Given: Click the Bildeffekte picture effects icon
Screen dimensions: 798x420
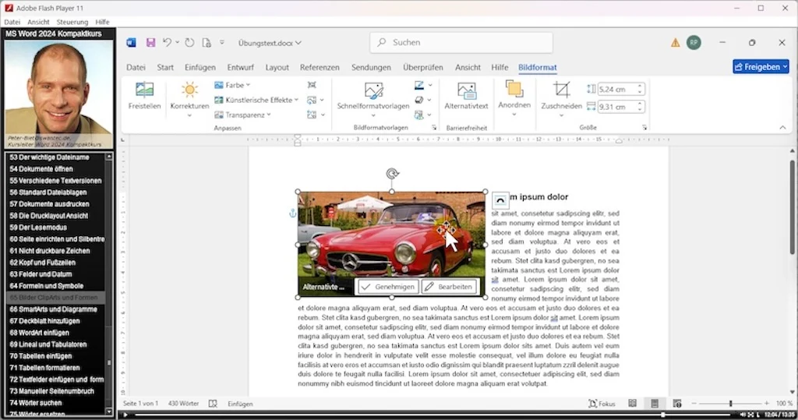Looking at the screenshot, I should [419, 100].
